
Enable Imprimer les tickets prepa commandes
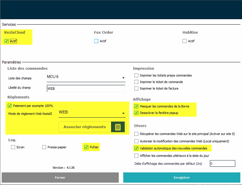point(137,76)
